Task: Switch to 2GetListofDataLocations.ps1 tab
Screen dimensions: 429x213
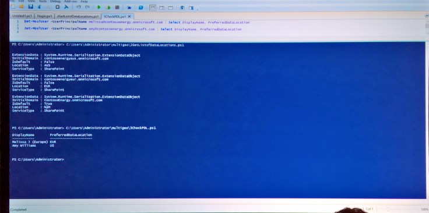Action: coord(78,16)
